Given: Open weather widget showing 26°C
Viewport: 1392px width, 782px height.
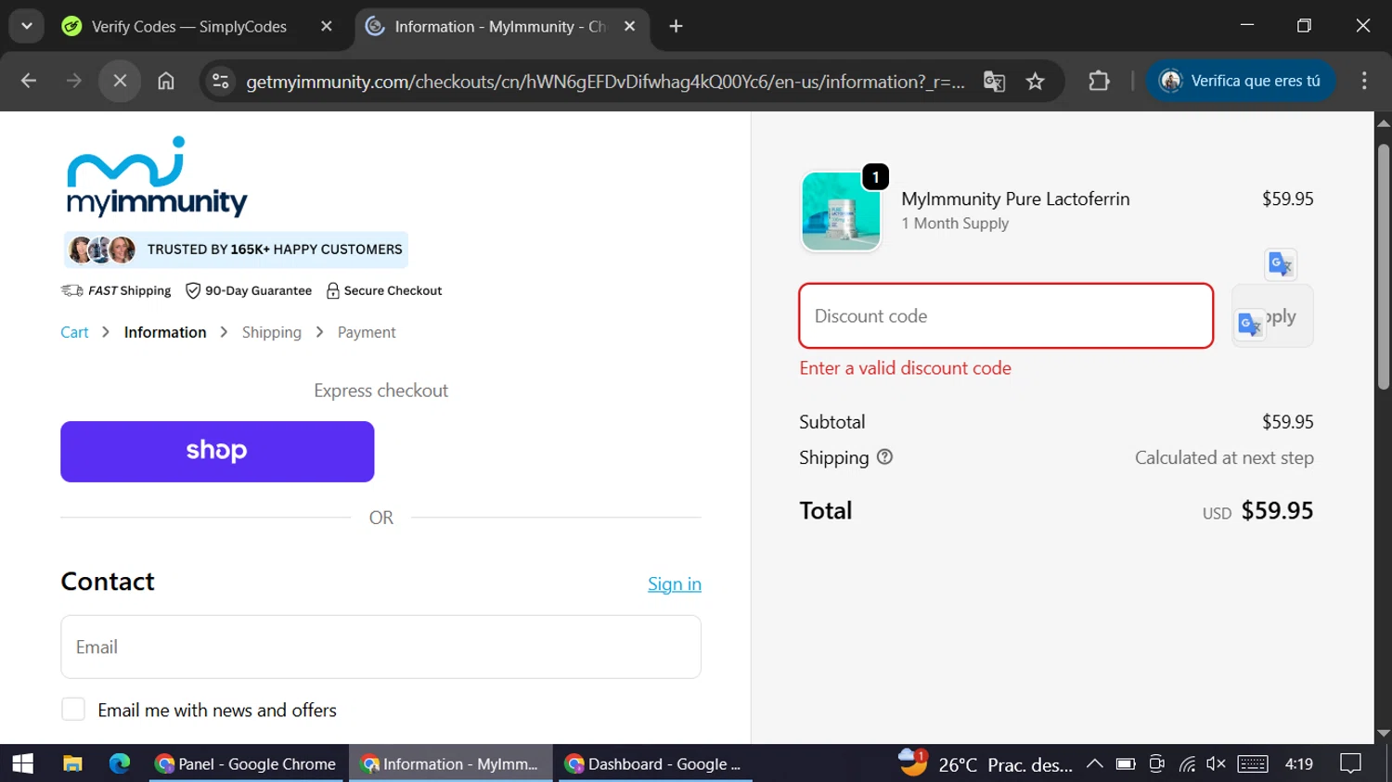Looking at the screenshot, I should pyautogui.click(x=985, y=763).
